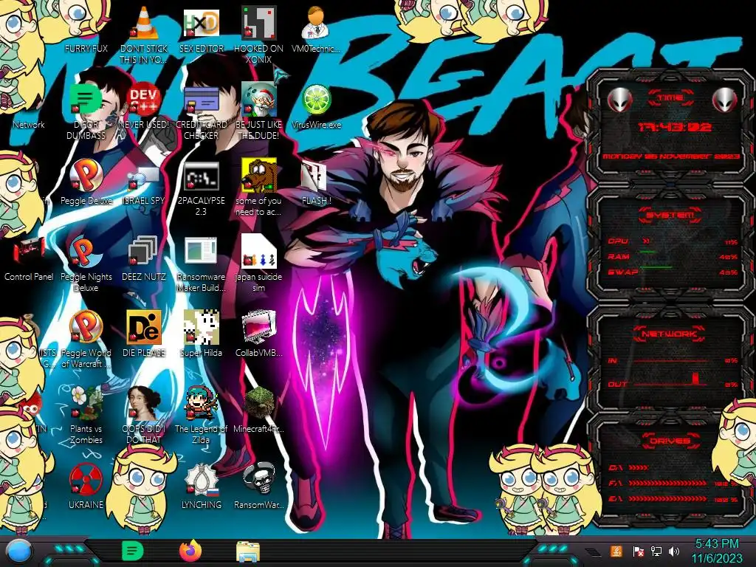Click the right alien head on time widget
Image resolution: width=756 pixels, height=567 pixels.
[725, 100]
